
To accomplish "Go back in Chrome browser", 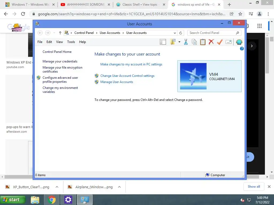I will (6, 14).
